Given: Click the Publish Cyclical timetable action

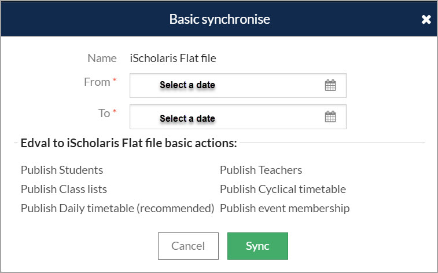Looking at the screenshot, I should click(x=283, y=189).
